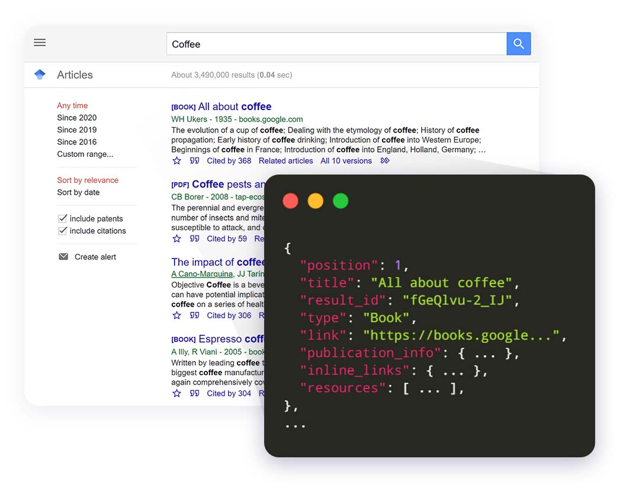Select the 'Since 2019' time filter
Viewport: 623px width, 494px height.
tap(76, 130)
